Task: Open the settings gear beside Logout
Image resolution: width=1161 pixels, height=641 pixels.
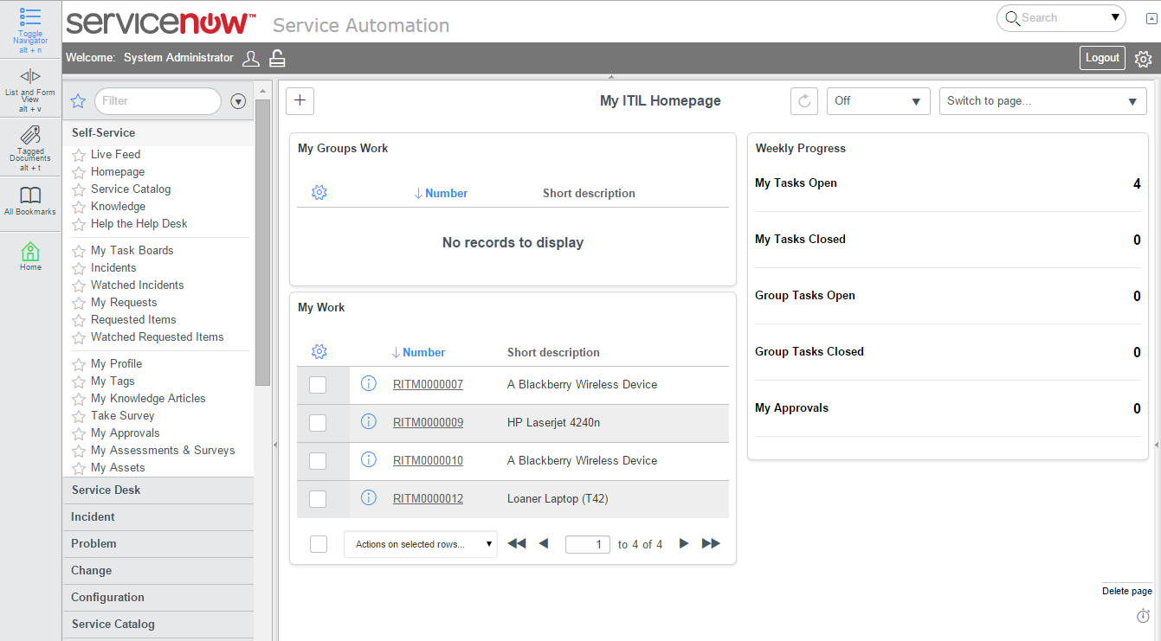Action: tap(1143, 59)
